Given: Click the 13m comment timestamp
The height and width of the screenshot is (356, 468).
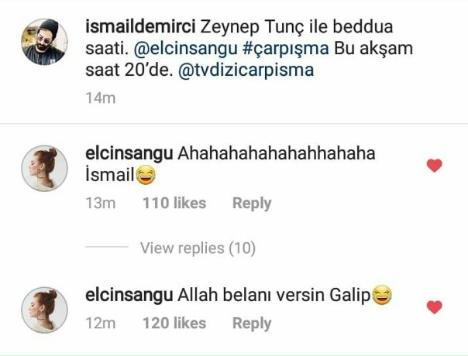Looking at the screenshot, I should [x=100, y=204].
